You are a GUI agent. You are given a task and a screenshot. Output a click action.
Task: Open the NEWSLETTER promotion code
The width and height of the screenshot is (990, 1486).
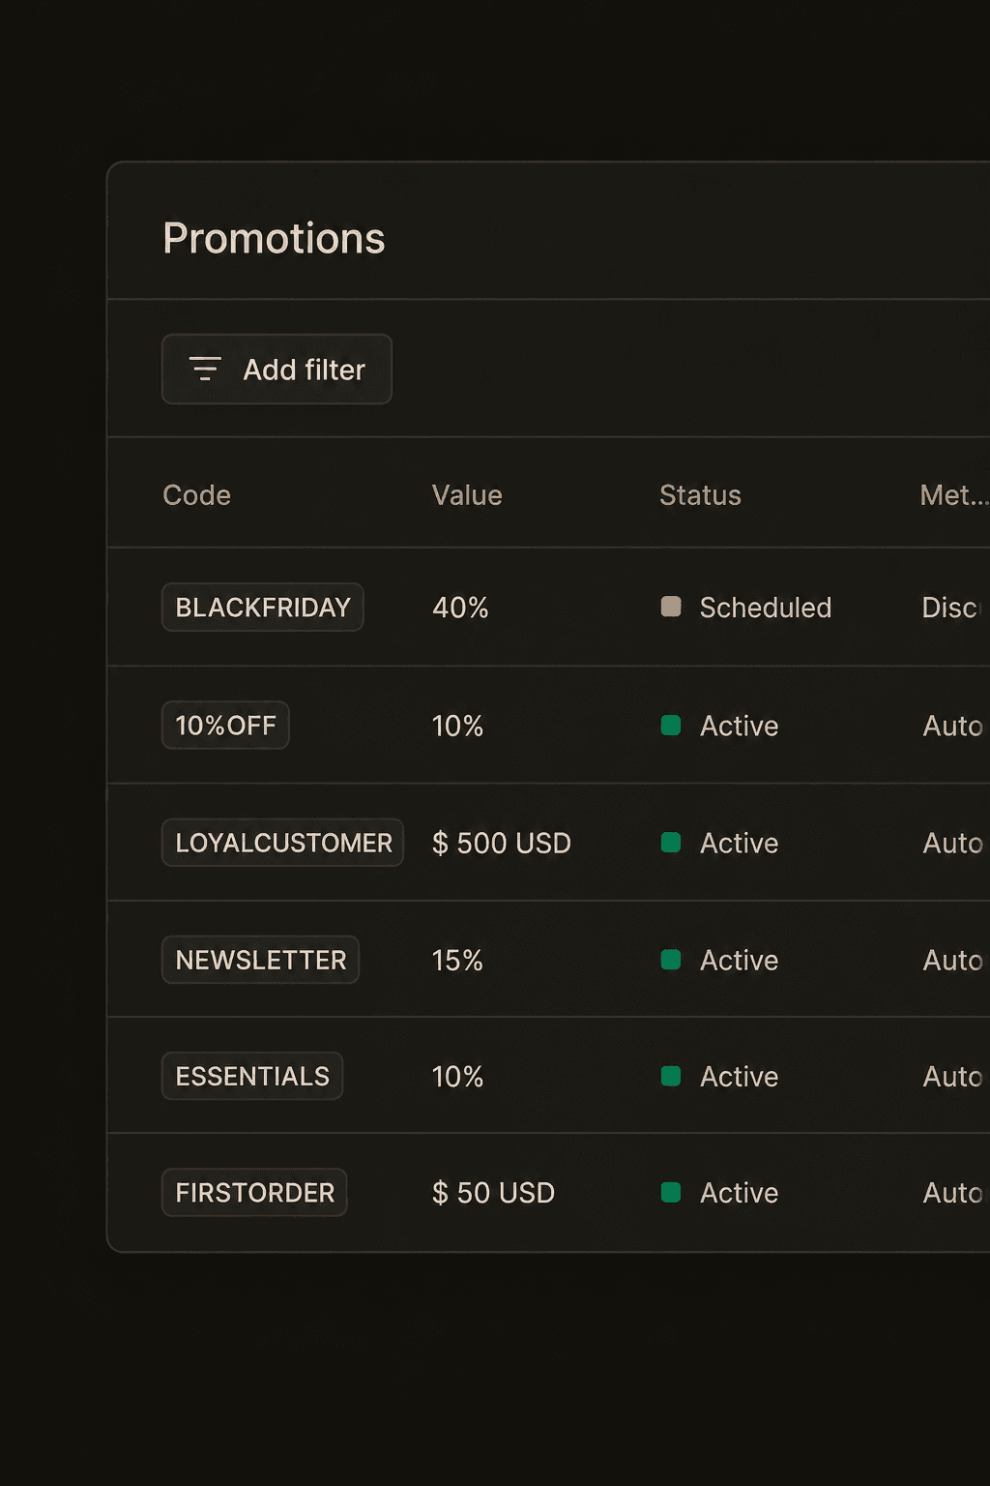(260, 960)
